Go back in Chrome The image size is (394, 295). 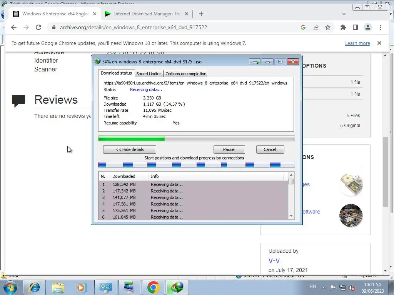pyautogui.click(x=14, y=27)
